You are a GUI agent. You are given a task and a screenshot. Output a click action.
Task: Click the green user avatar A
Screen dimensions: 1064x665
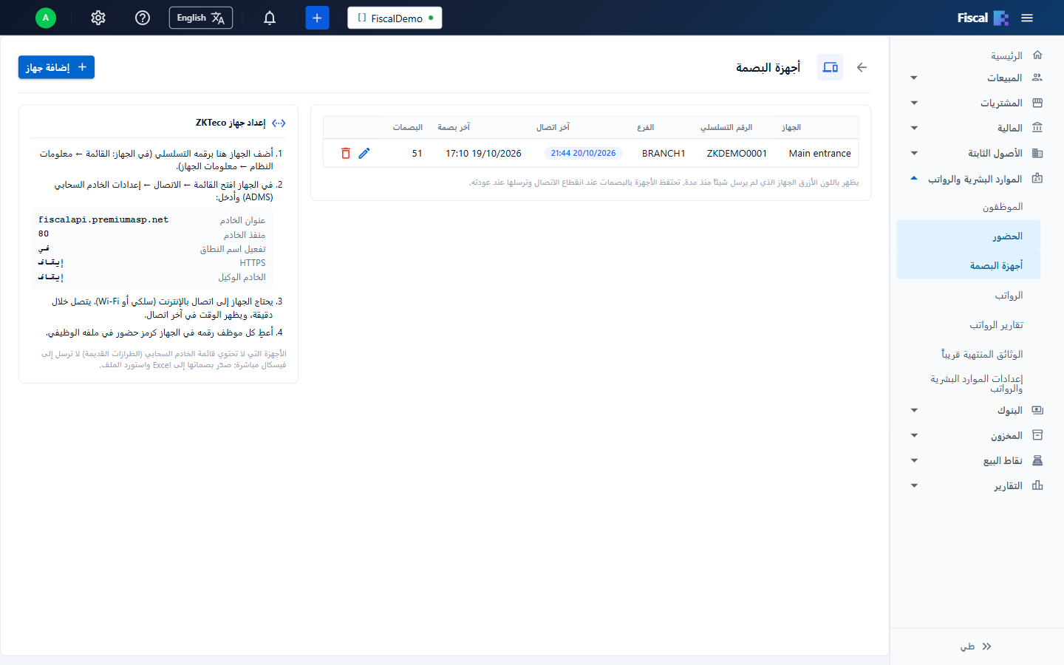point(46,18)
